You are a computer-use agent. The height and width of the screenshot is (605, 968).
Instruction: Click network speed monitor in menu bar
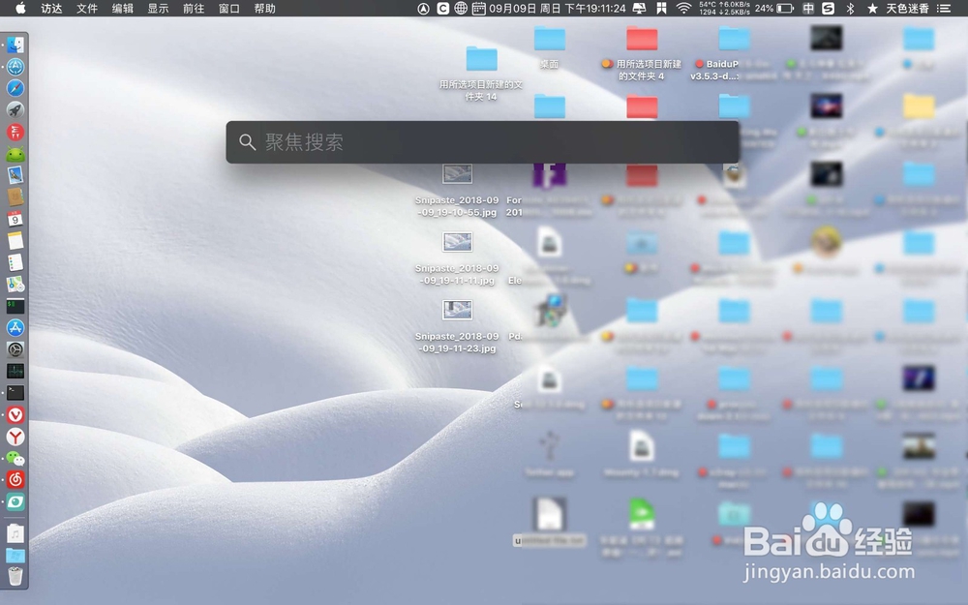click(724, 8)
